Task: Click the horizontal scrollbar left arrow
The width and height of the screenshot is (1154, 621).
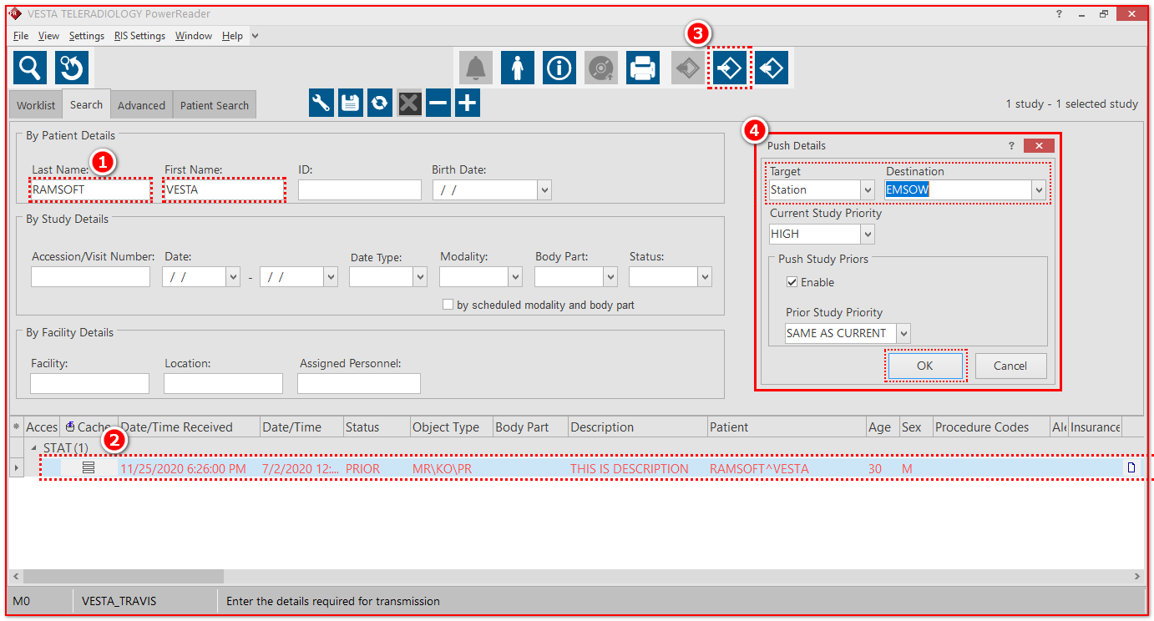Action: 16,576
